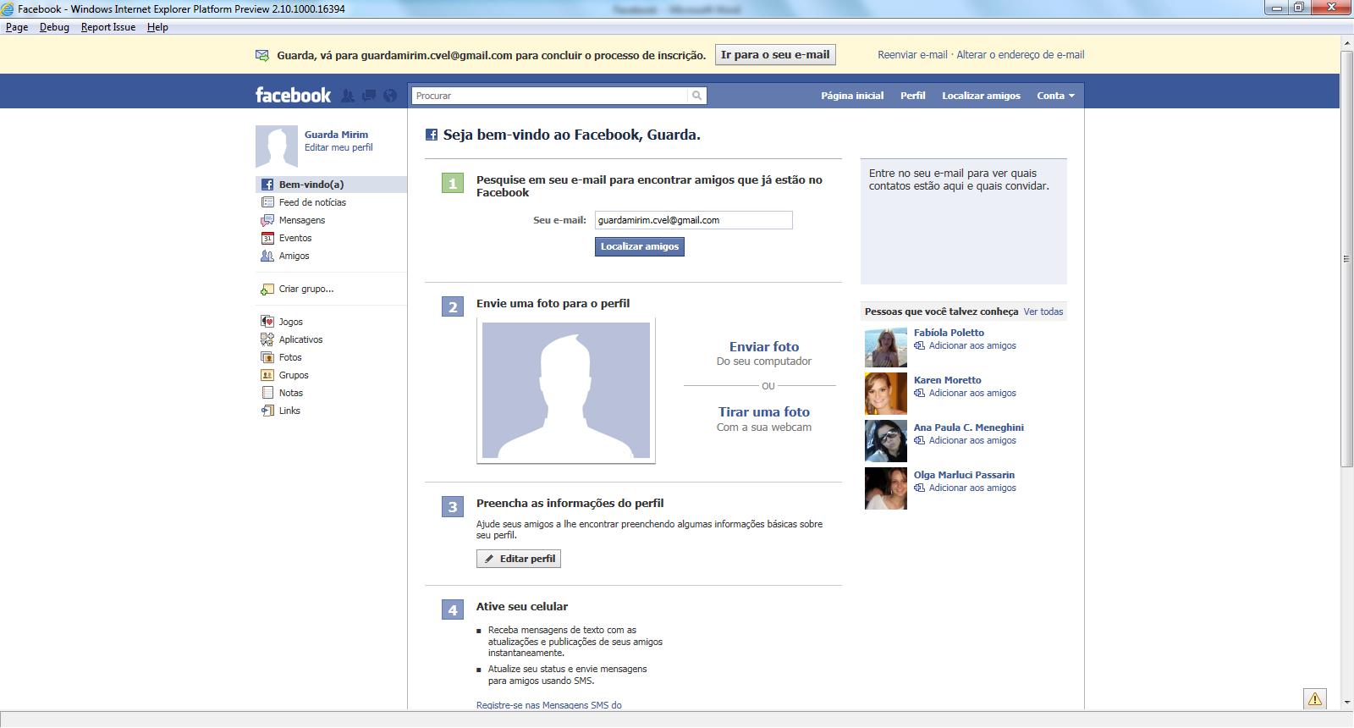Screen dimensions: 1354x728
Task: Click Adicionar aos amigos for Karen Moretto
Action: click(972, 393)
